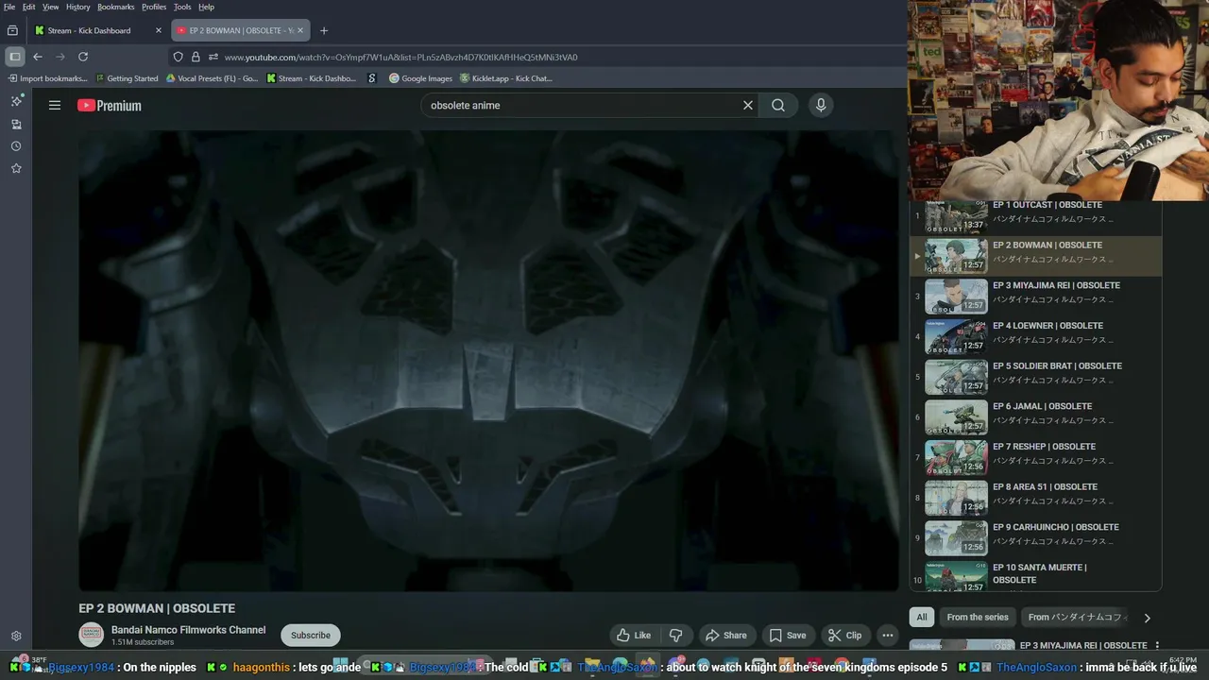Open the YouTube hamburger guide menu
Image resolution: width=1209 pixels, height=680 pixels.
click(55, 106)
